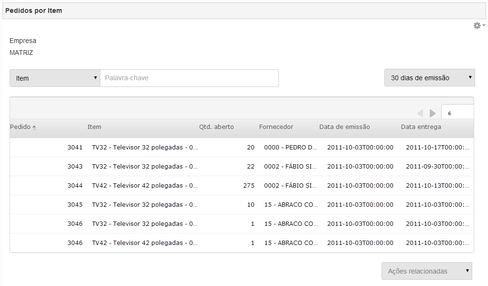Open the Ações relacionadas dropdown
488x286 pixels.
(426, 271)
